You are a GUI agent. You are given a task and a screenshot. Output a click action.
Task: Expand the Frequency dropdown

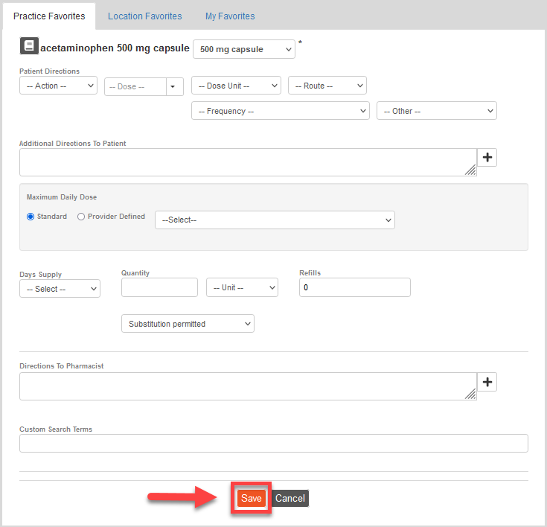tap(280, 111)
